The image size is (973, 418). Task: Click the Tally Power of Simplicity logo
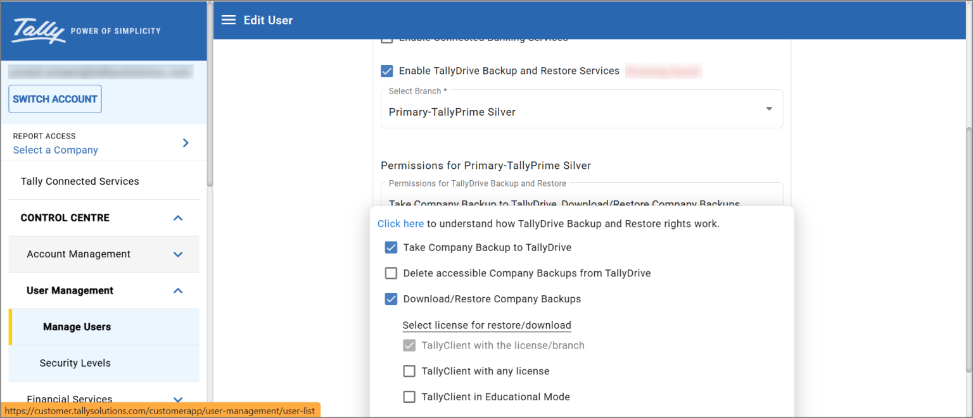click(86, 30)
